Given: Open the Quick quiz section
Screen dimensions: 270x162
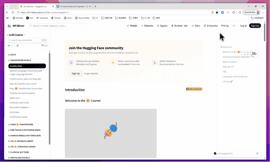Looking at the screenshot, I should pyautogui.click(x=14, y=98).
